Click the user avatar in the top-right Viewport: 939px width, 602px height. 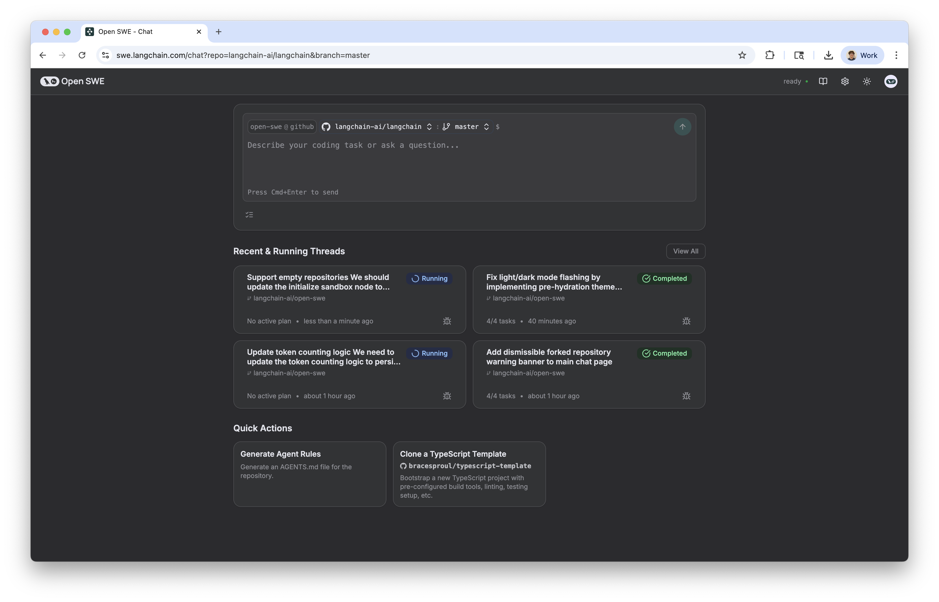click(x=891, y=81)
